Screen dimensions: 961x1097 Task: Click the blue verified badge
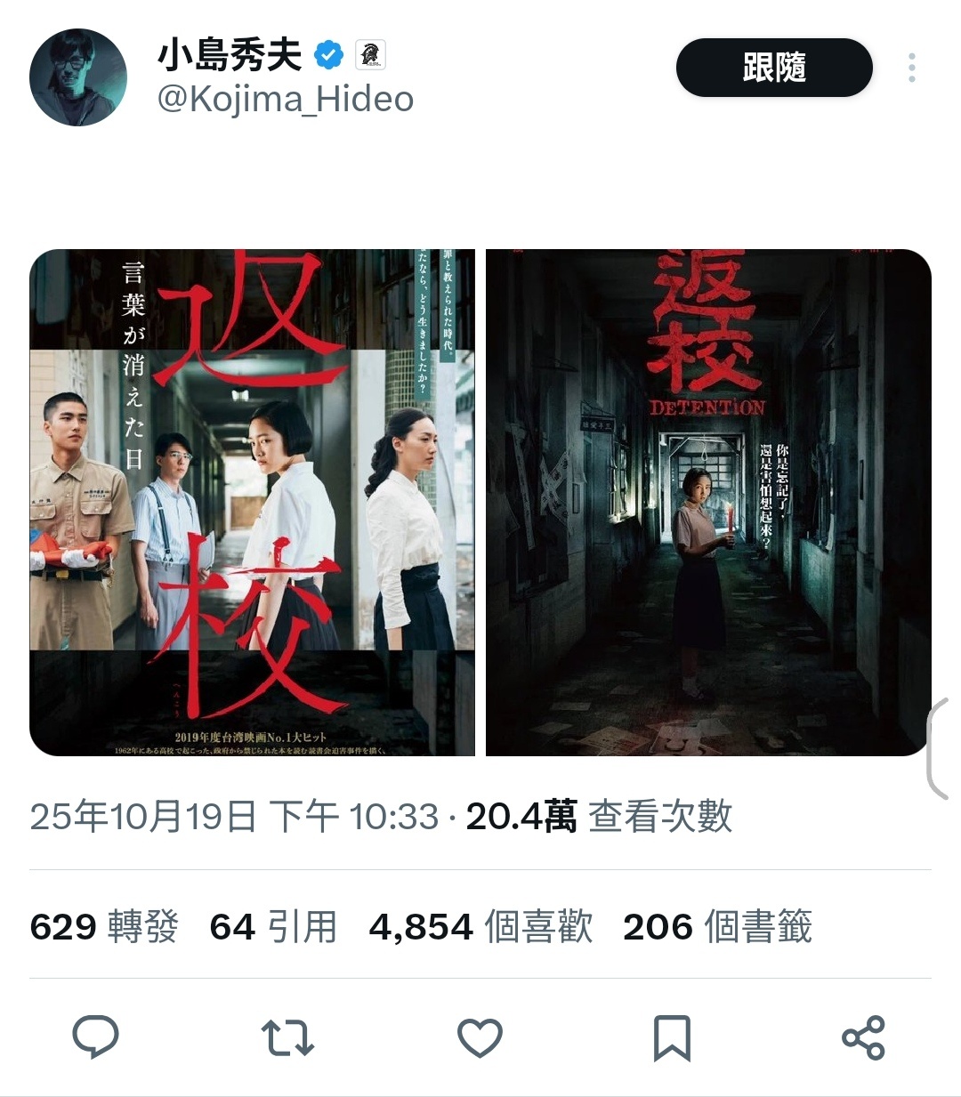[x=329, y=56]
